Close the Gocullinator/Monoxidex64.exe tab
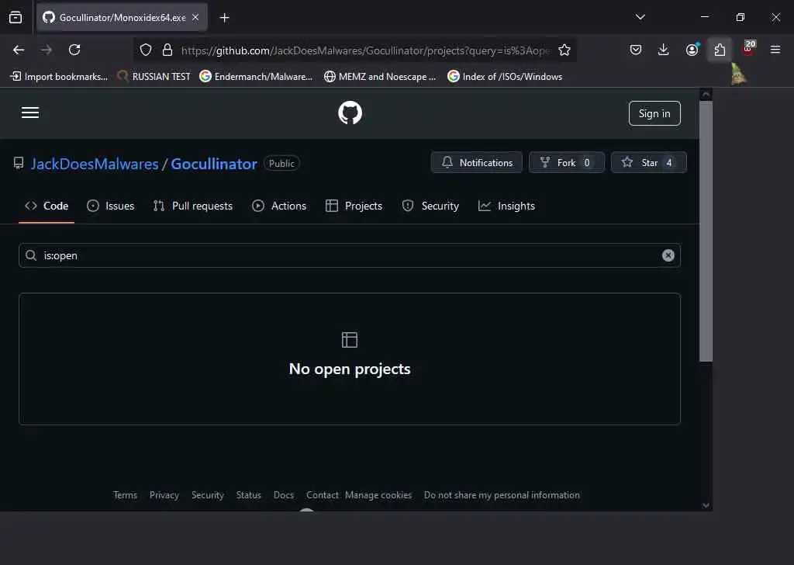Image resolution: width=794 pixels, height=565 pixels. (x=195, y=17)
